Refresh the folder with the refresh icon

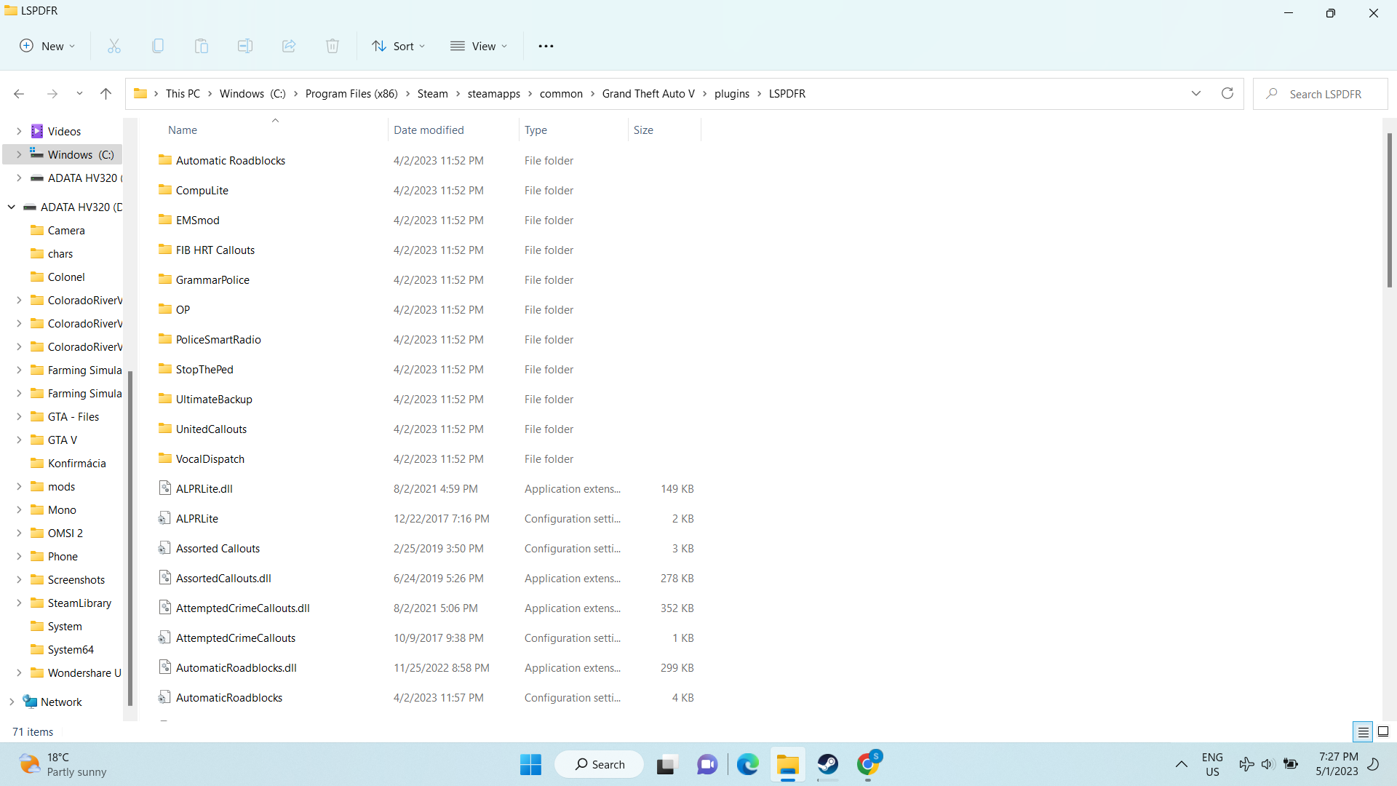(x=1227, y=93)
